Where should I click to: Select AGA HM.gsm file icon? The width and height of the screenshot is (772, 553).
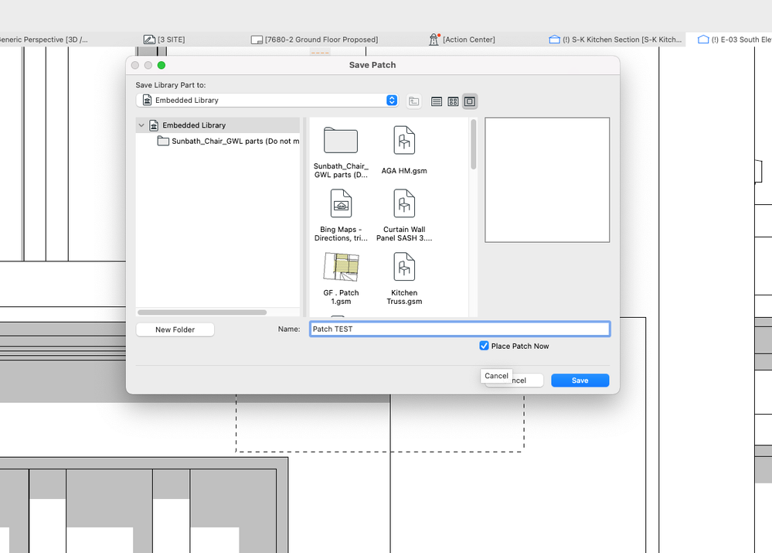pos(404,140)
